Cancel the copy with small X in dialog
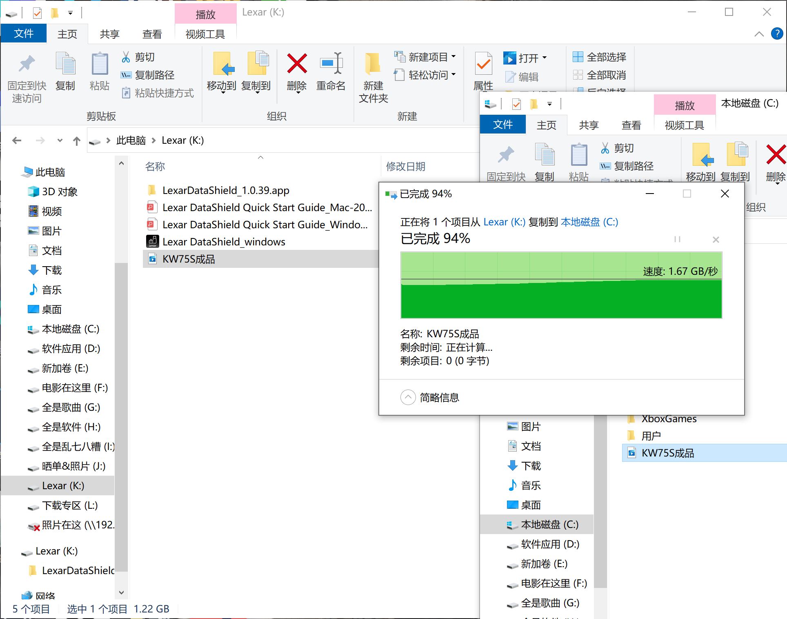Image resolution: width=787 pixels, height=619 pixels. click(716, 240)
